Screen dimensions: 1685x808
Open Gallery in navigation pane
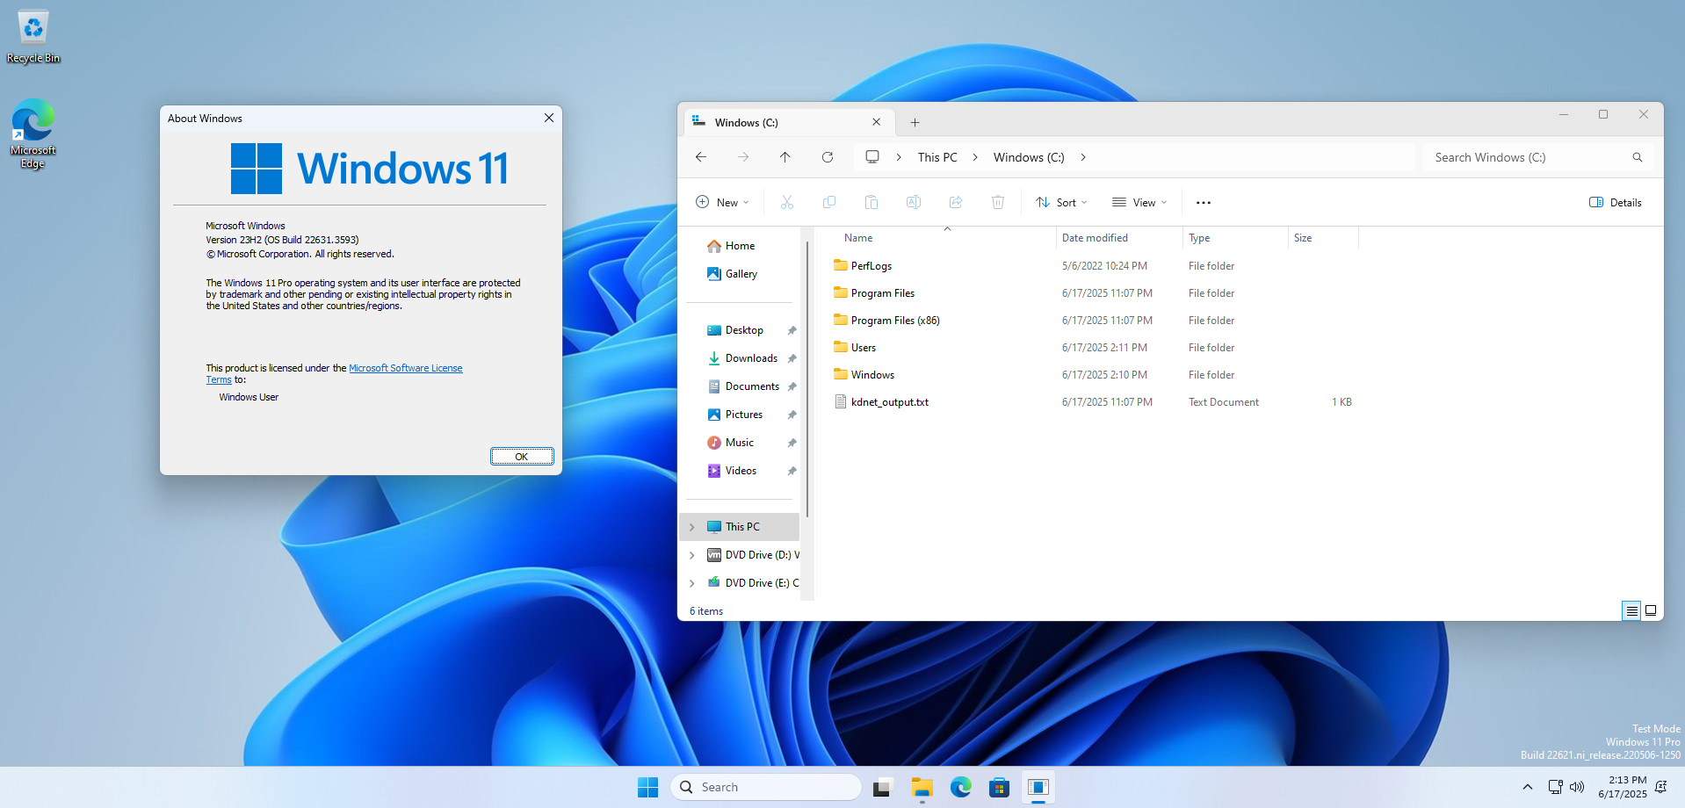(x=732, y=274)
